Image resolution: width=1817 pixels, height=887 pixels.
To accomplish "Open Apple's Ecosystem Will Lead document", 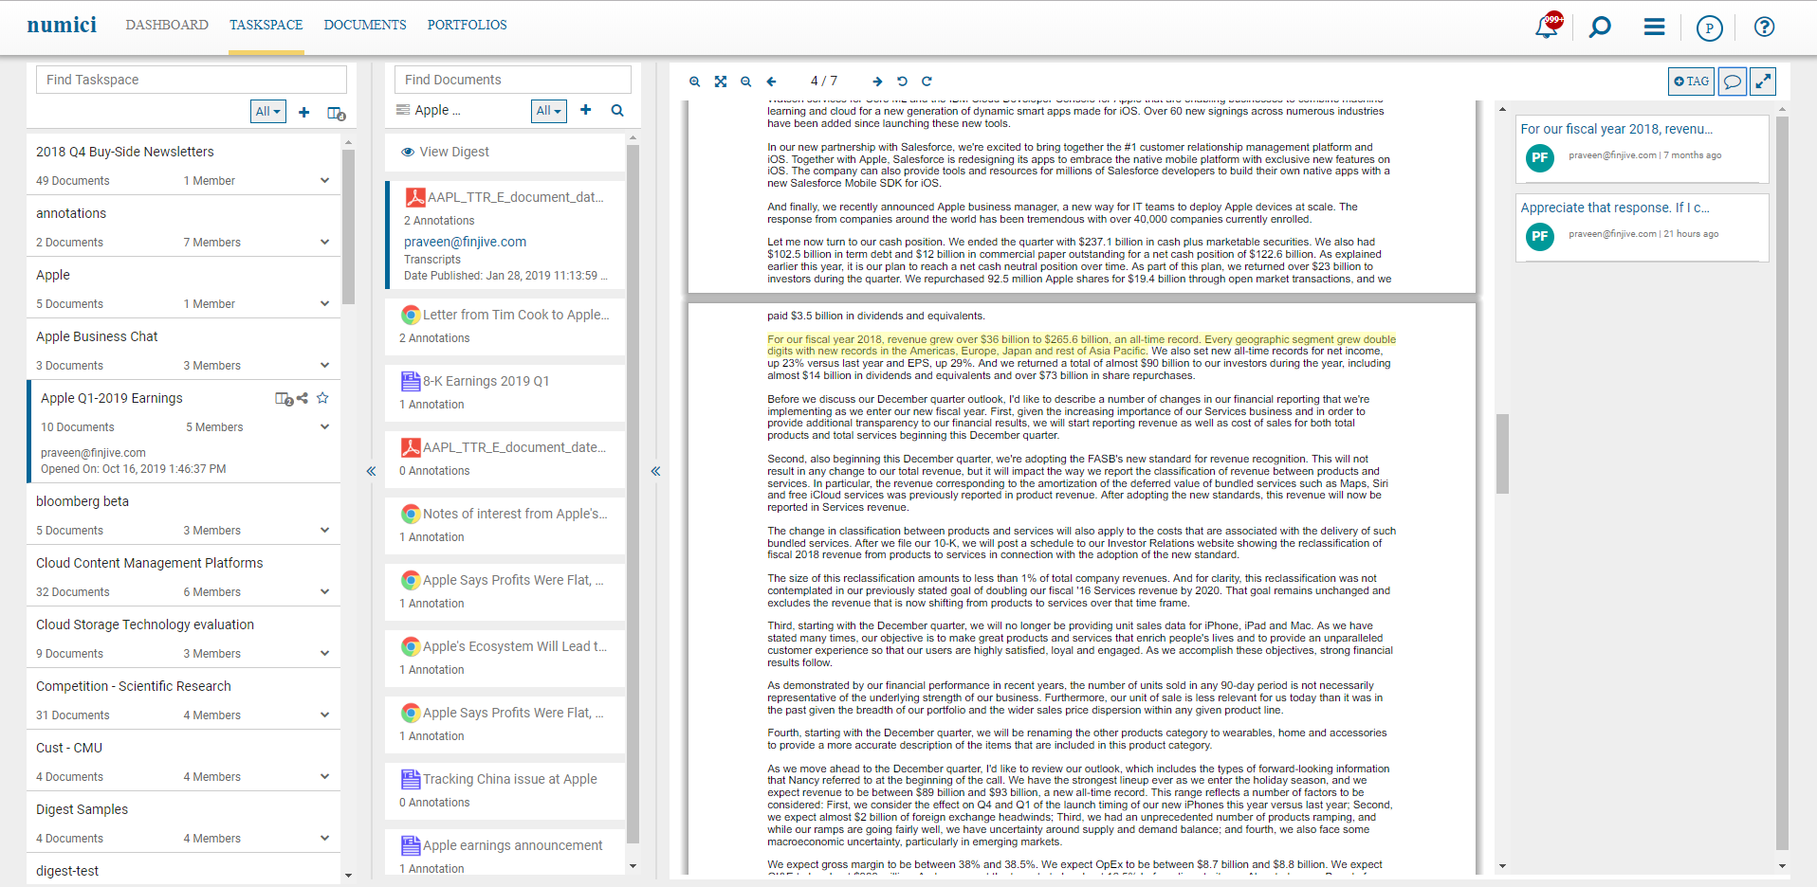I will pos(505,657).
